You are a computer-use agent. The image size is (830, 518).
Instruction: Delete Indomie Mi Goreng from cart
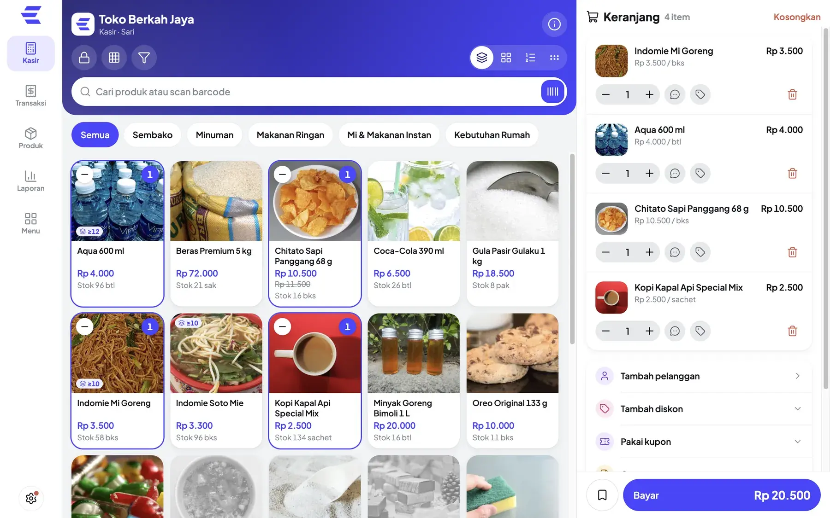click(x=792, y=94)
